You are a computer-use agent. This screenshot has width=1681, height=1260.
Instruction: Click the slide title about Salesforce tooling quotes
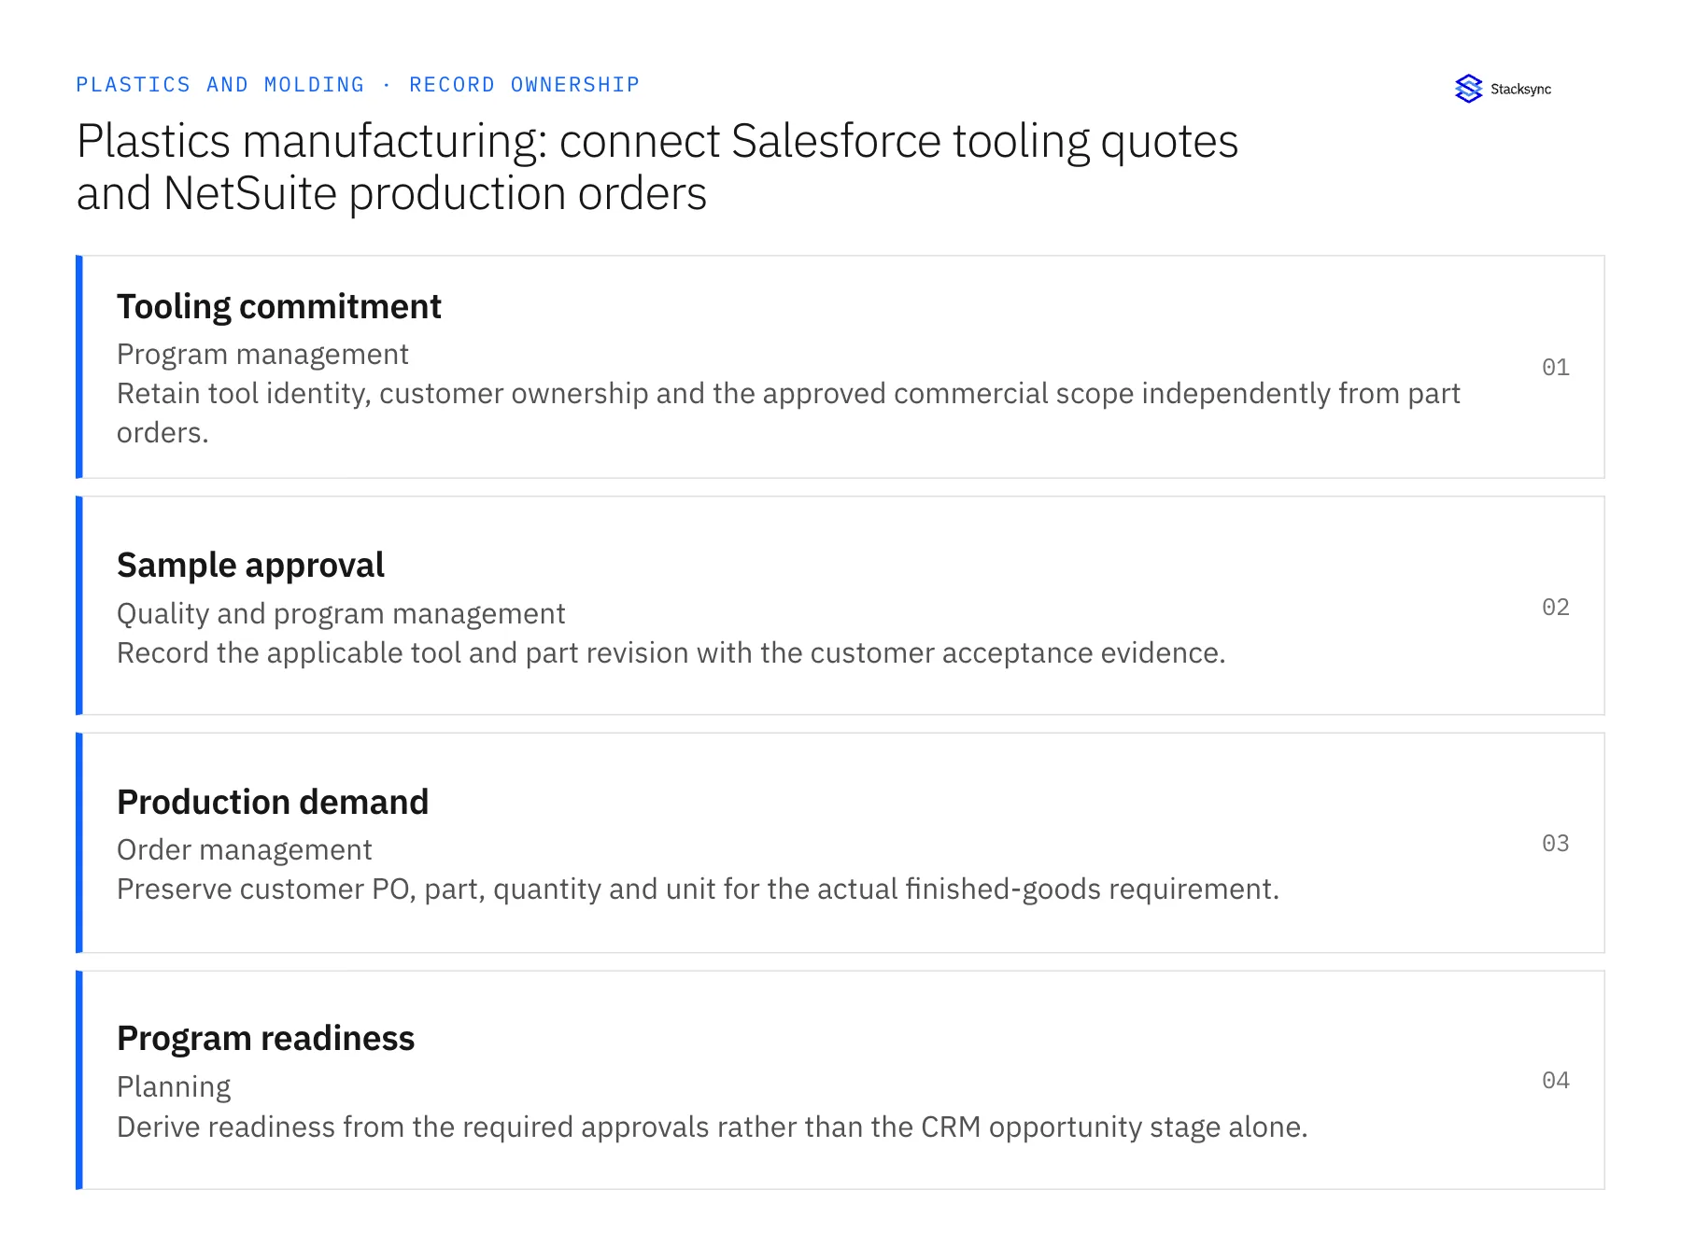657,167
